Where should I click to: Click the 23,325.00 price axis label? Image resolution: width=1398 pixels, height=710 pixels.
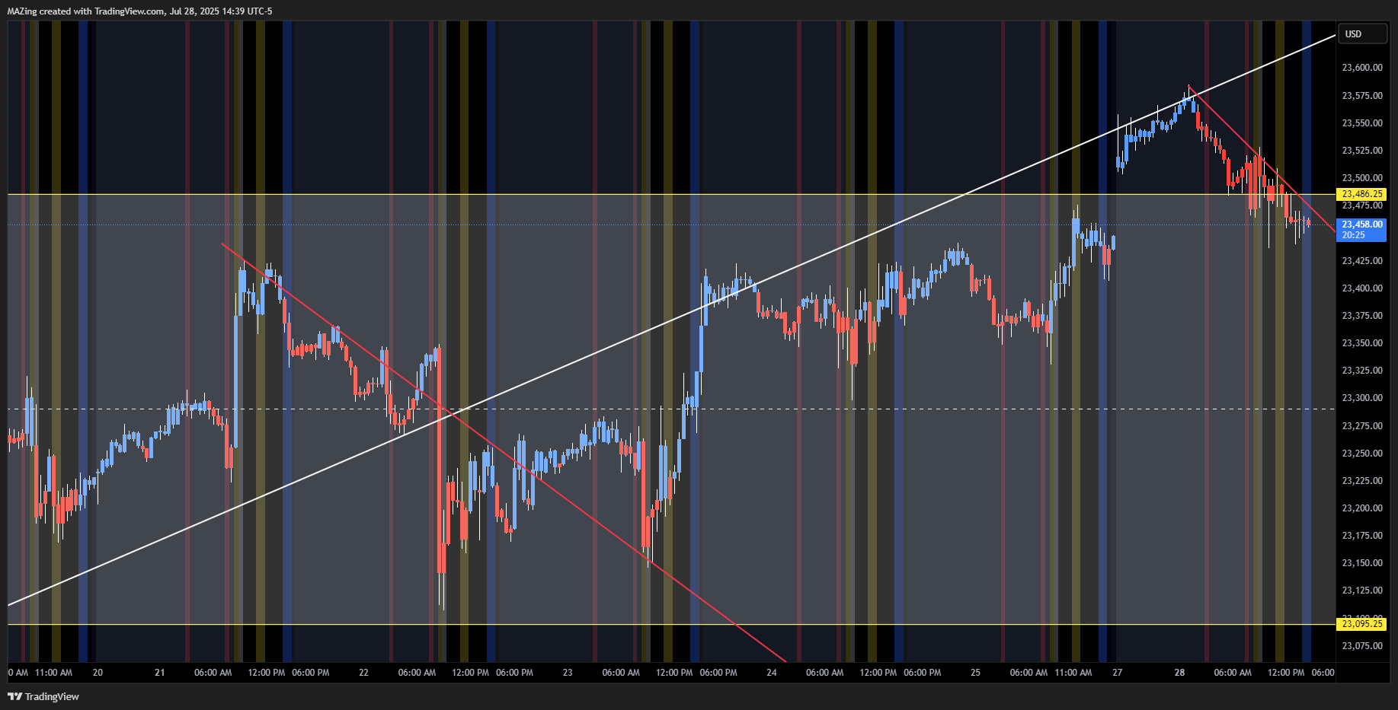(x=1362, y=371)
